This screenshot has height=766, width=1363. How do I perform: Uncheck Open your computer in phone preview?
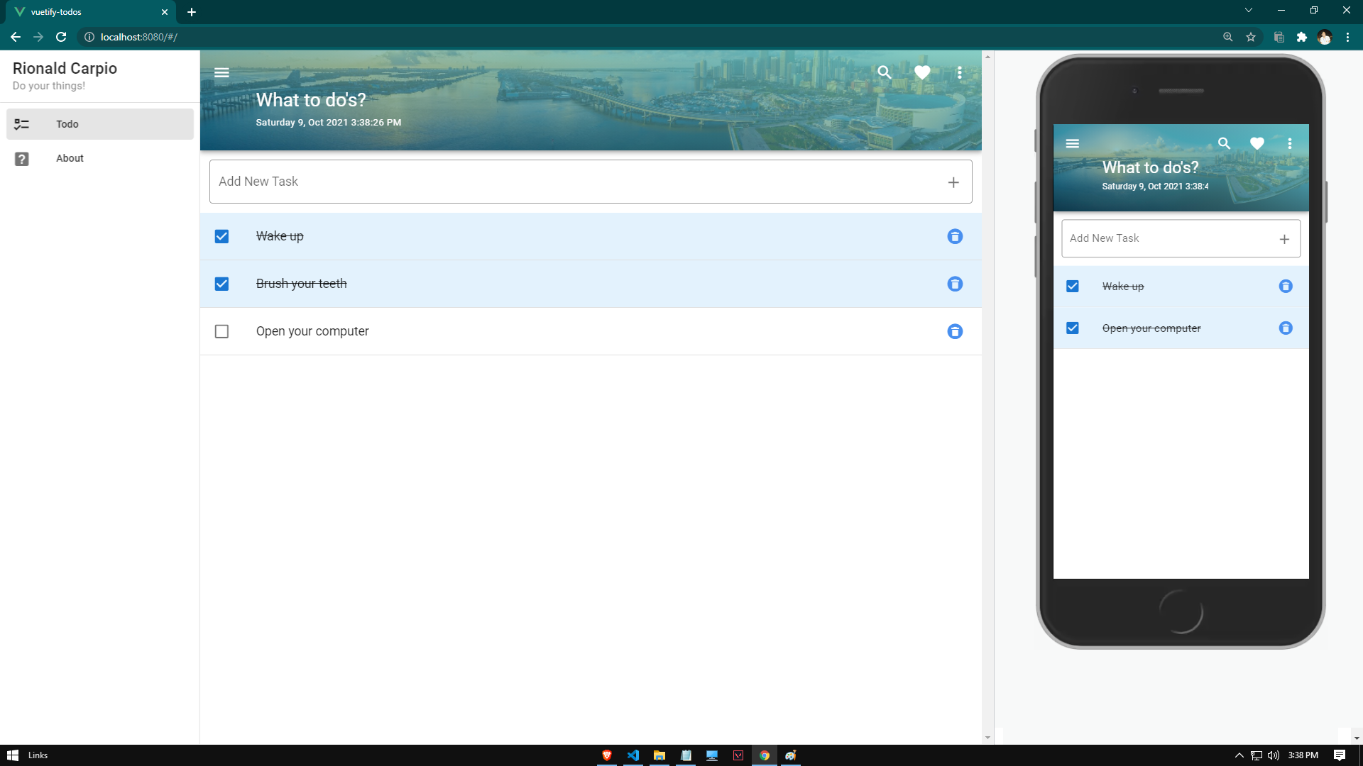pos(1072,328)
